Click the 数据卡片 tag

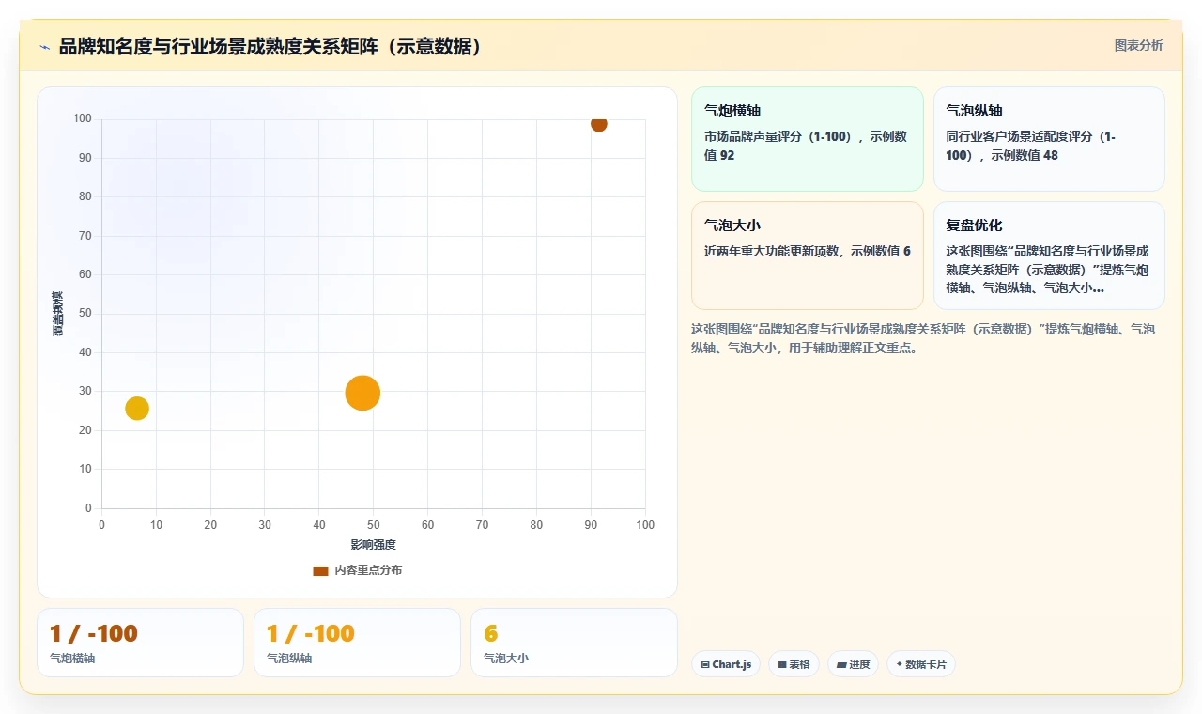(921, 664)
